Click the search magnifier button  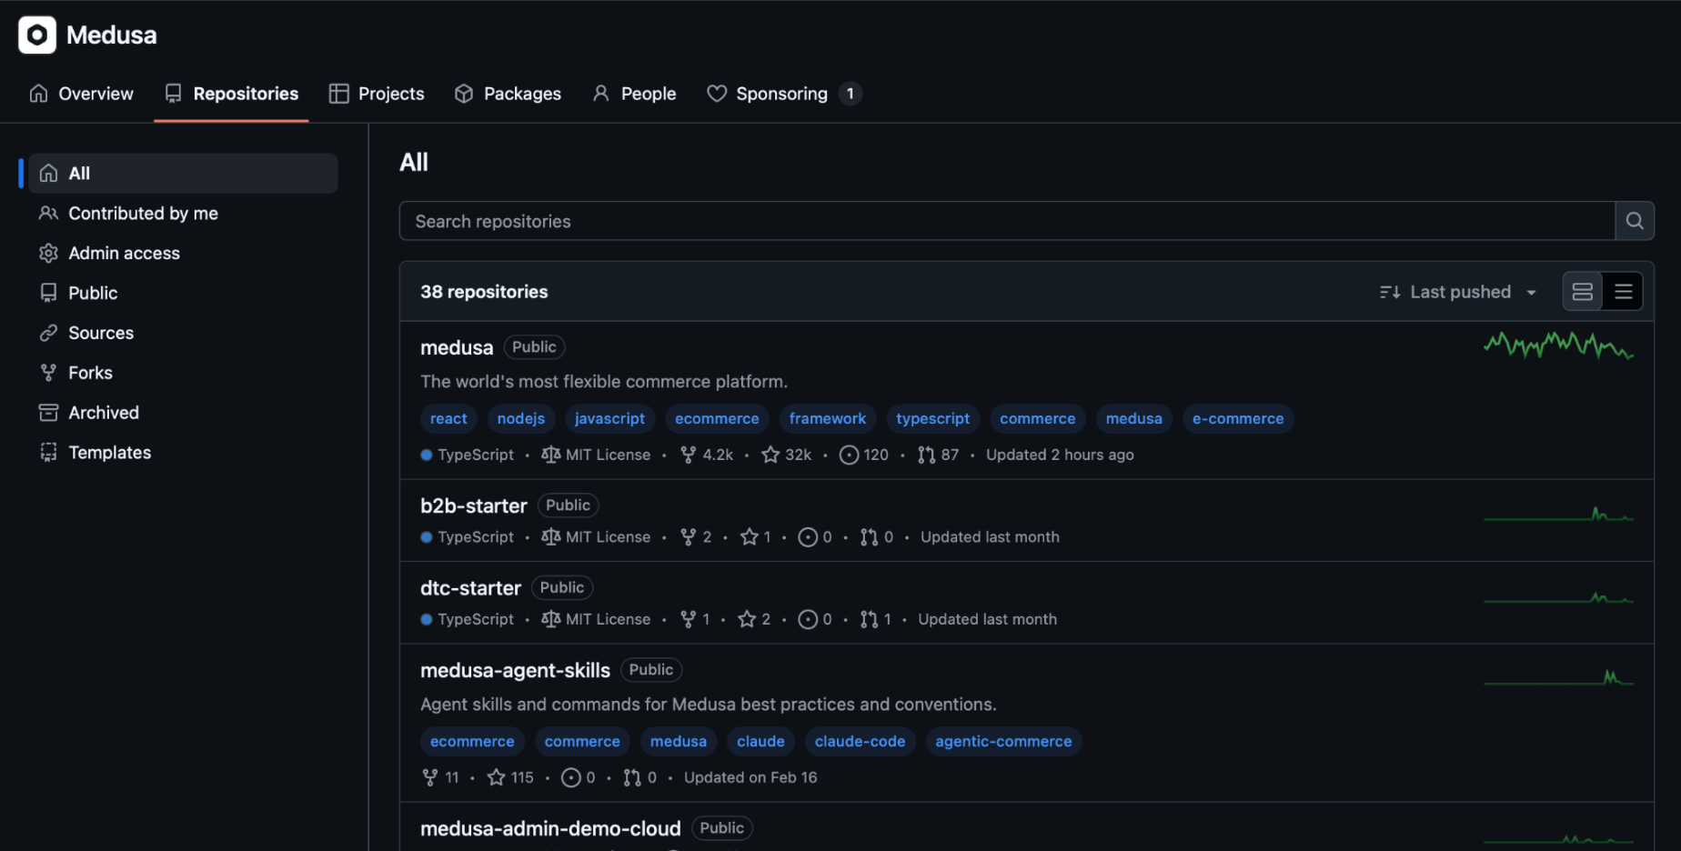1634,221
